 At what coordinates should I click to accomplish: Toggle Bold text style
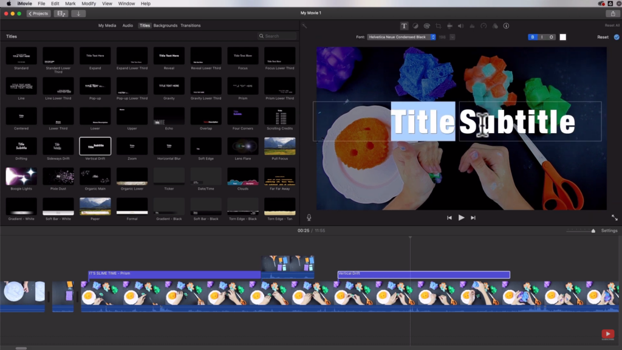point(532,37)
